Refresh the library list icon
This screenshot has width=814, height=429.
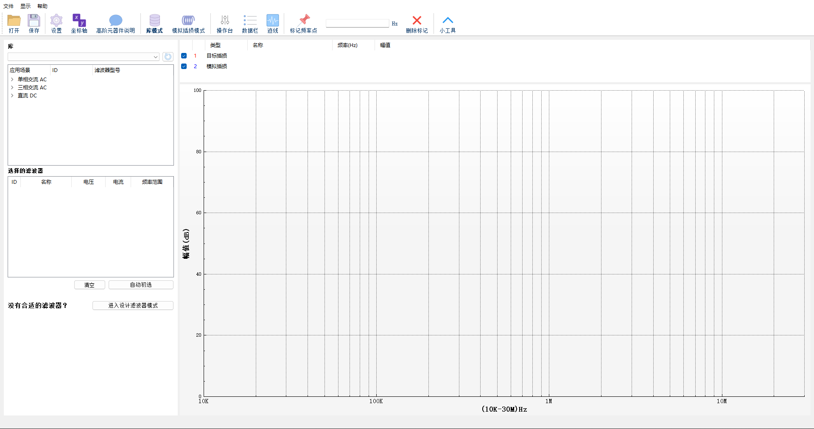coord(168,57)
